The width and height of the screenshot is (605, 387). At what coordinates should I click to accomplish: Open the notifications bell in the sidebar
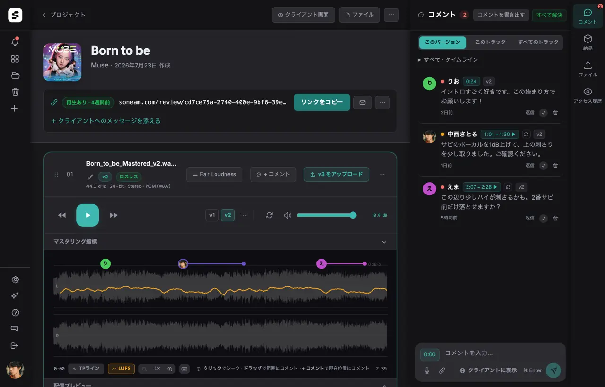tap(15, 42)
